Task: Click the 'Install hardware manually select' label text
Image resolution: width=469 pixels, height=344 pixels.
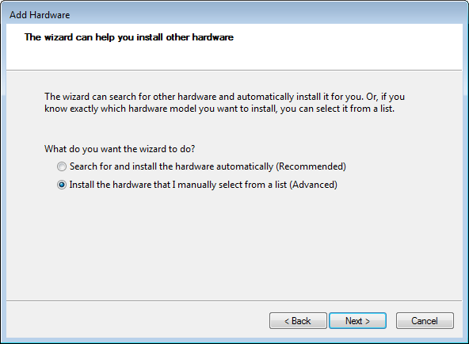Action: (204, 185)
